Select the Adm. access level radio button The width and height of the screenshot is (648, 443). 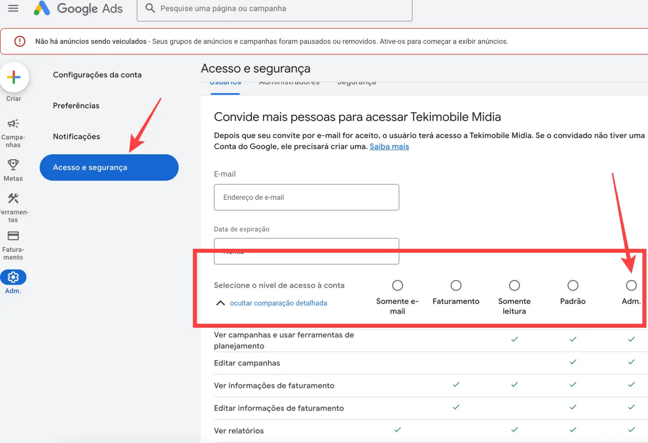pos(631,285)
